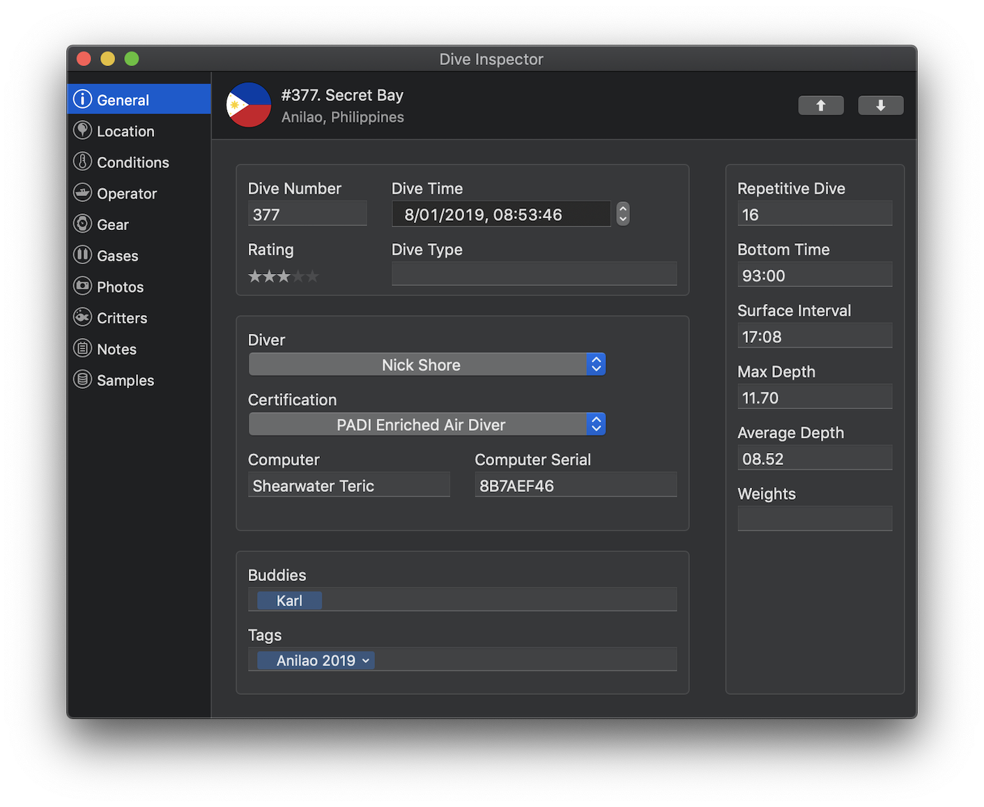Select the Operator boat icon
The image size is (984, 807).
click(x=82, y=193)
